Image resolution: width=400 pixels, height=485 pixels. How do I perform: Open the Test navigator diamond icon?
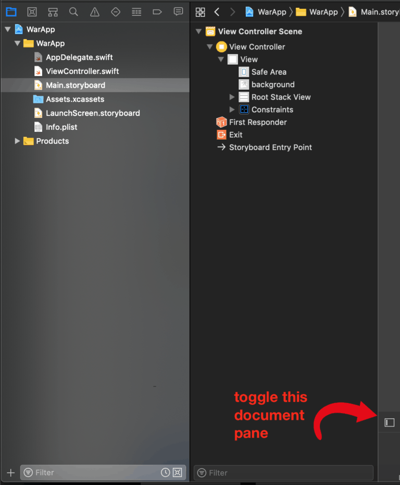pyautogui.click(x=116, y=12)
